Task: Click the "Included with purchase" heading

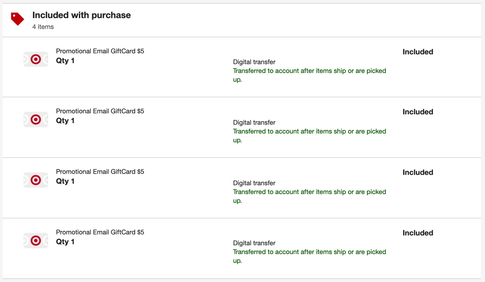Action: 81,15
